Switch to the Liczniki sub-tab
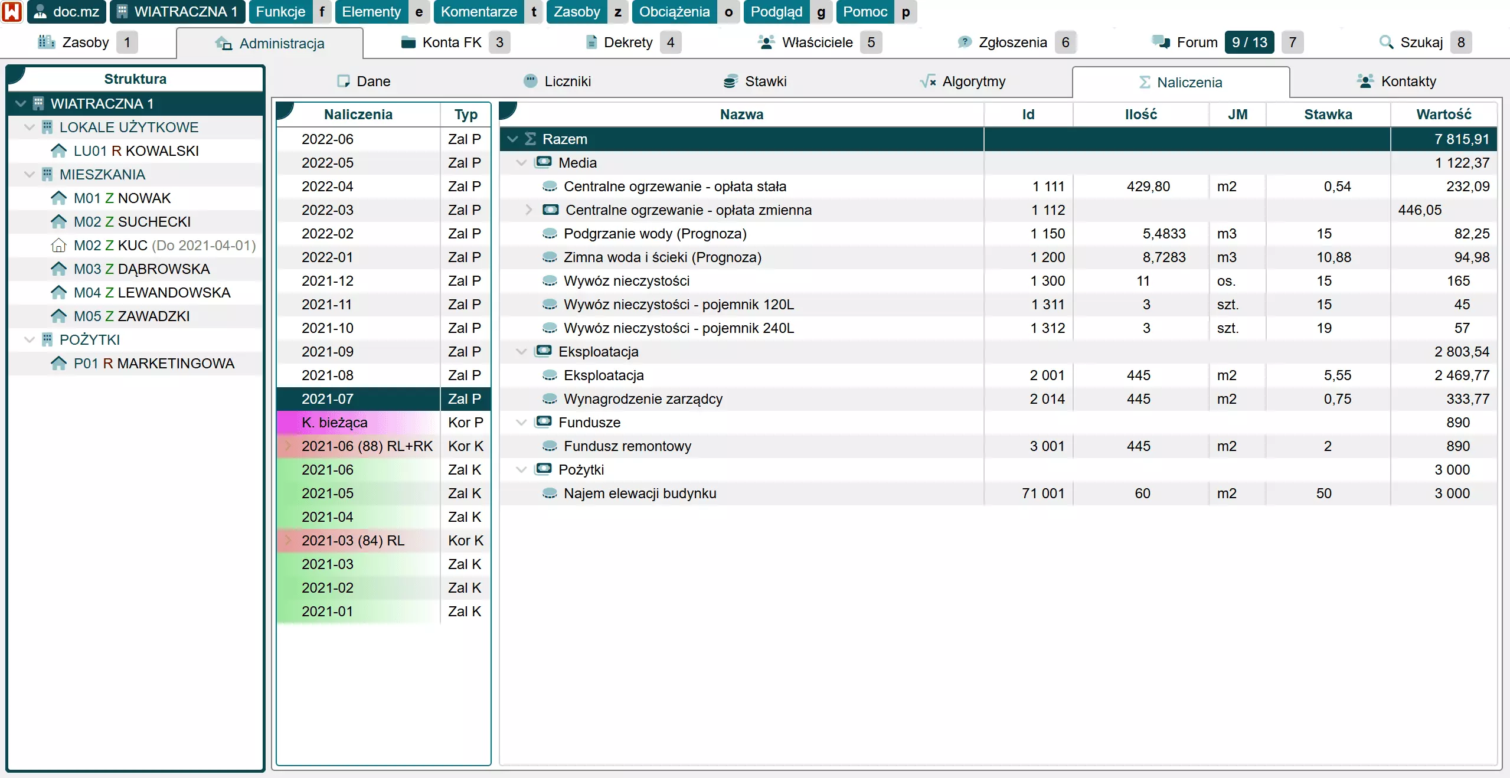The height and width of the screenshot is (778, 1510). 557,81
